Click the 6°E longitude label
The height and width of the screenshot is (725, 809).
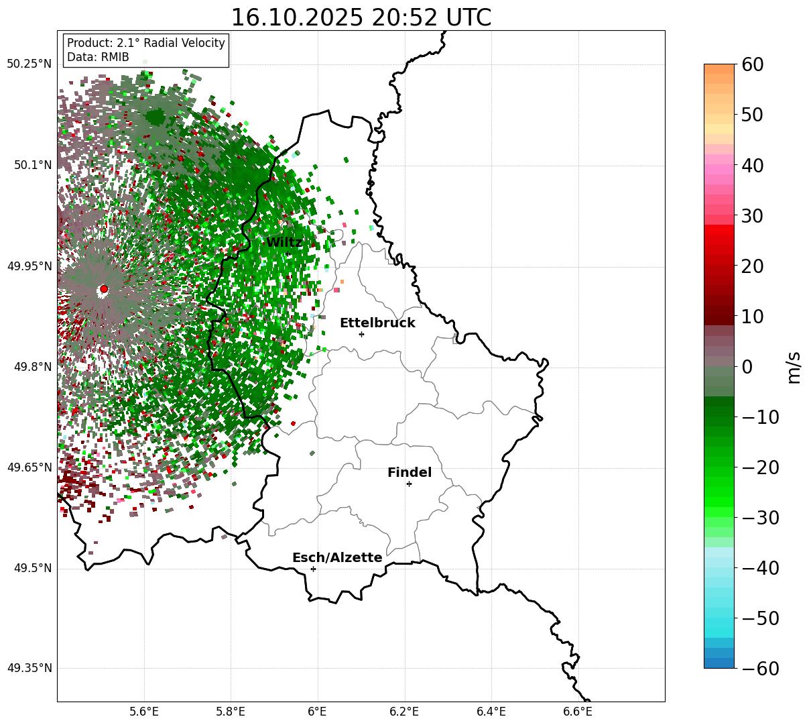318,711
